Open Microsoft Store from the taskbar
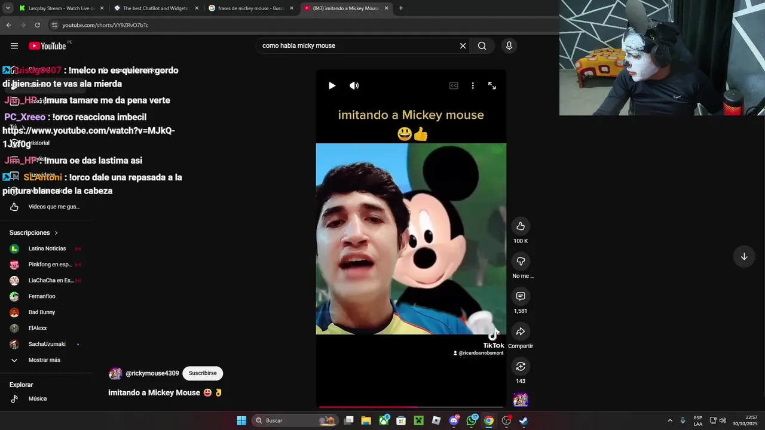Viewport: 765px width, 430px height. point(401,420)
